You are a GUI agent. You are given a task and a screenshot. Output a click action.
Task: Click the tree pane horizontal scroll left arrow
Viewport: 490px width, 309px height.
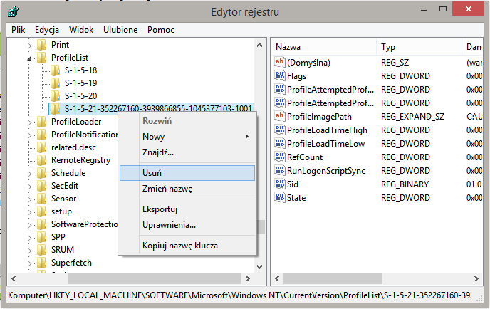click(x=14, y=278)
